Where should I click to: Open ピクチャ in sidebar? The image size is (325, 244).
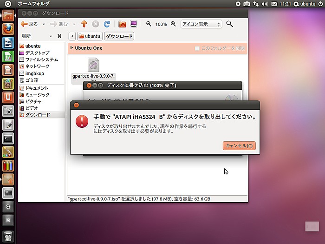click(x=41, y=101)
